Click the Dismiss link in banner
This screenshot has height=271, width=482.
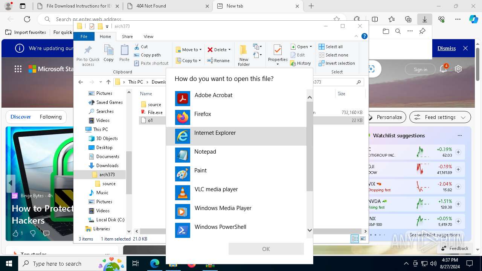click(x=447, y=48)
